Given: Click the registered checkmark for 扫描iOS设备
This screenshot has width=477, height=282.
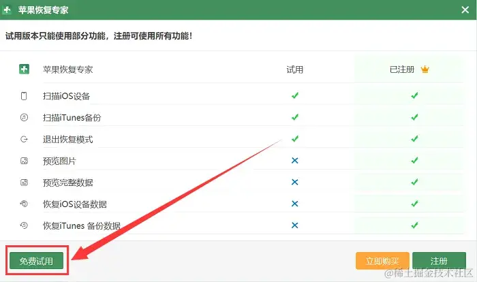Looking at the screenshot, I should [x=414, y=95].
